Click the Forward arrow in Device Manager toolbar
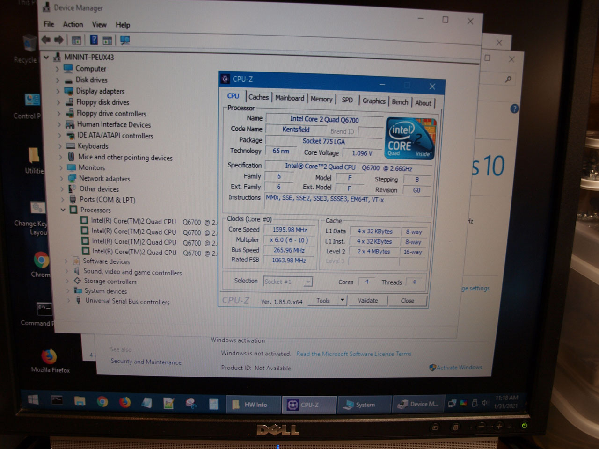The image size is (599, 449). click(59, 40)
